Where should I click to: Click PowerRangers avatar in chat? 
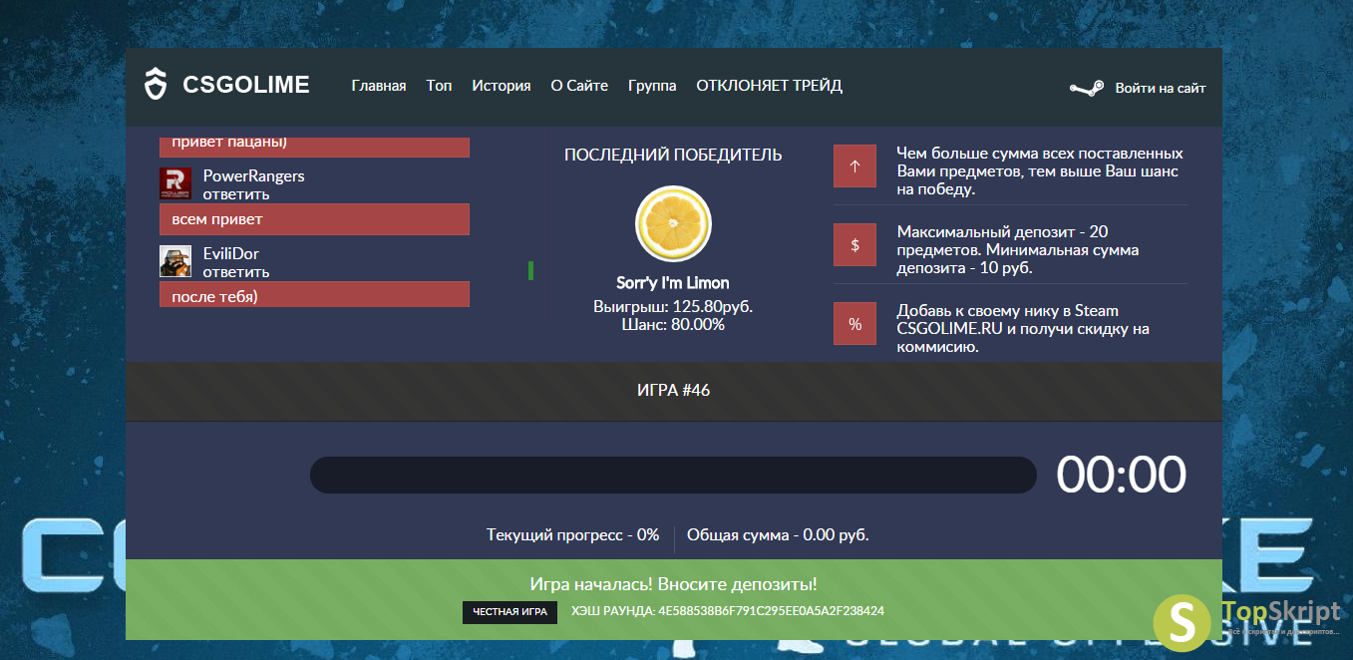175,183
